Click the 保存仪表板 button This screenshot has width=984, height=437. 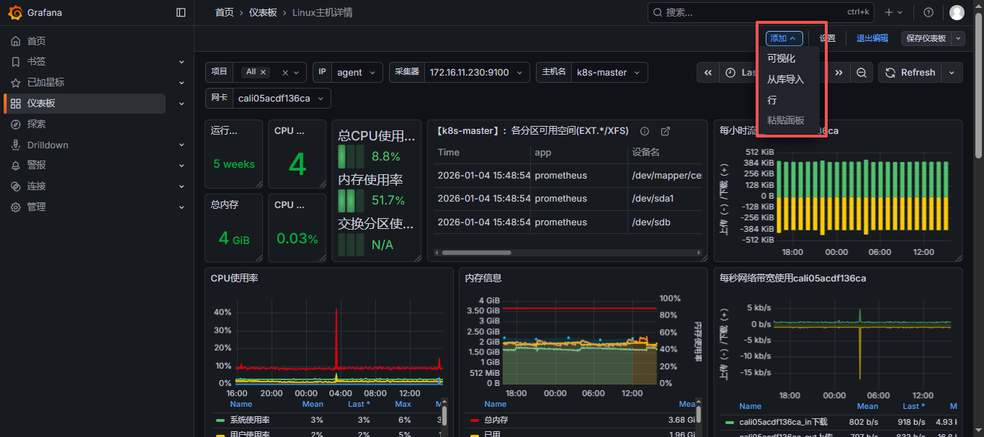(926, 38)
